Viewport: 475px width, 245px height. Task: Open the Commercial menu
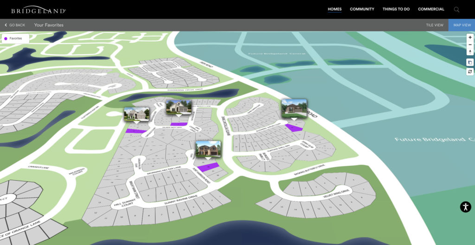coord(431,9)
